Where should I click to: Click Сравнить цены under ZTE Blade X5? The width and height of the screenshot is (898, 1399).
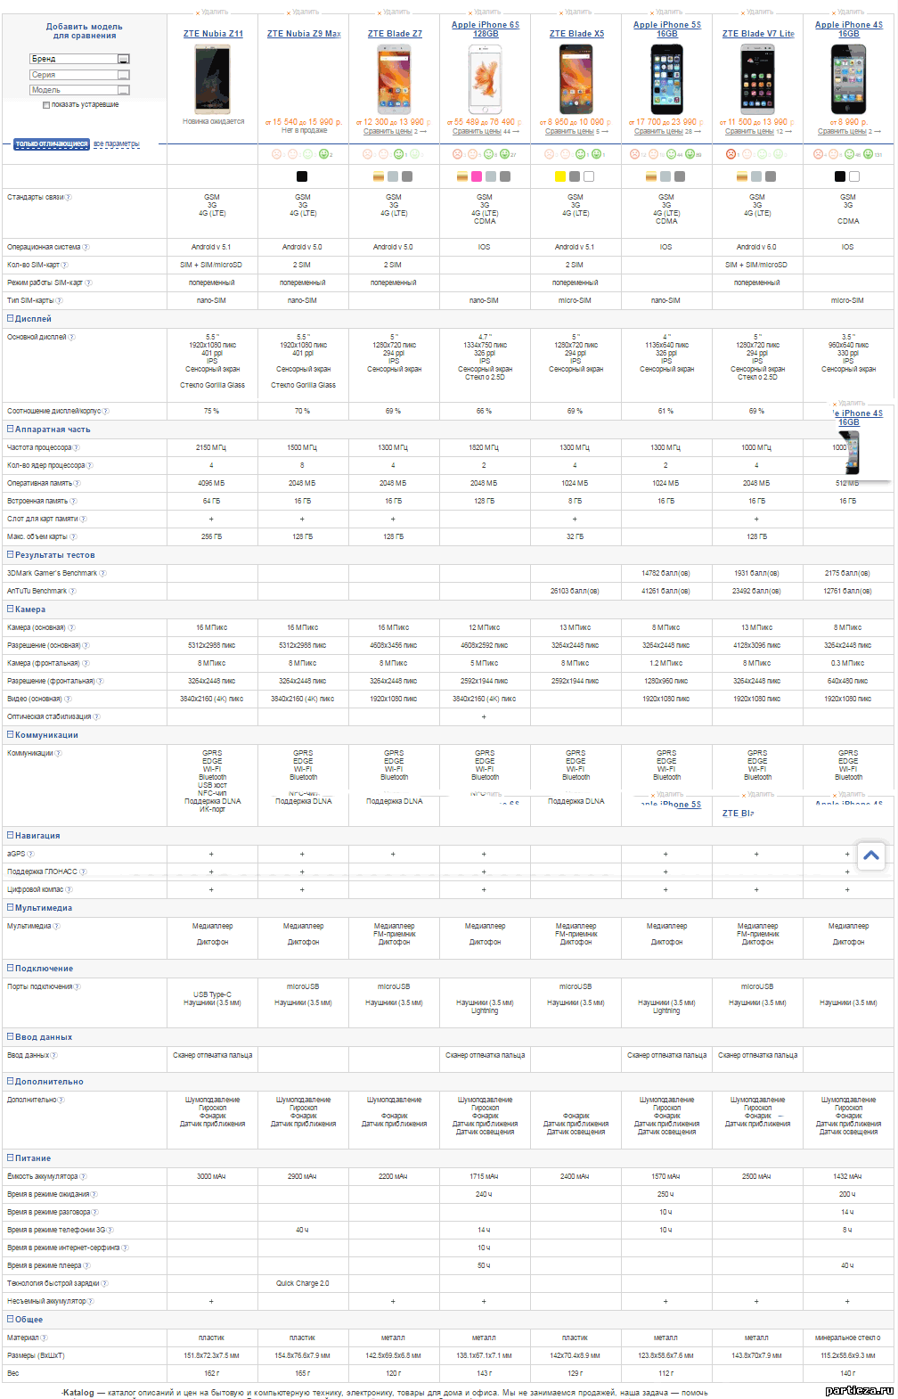571,132
